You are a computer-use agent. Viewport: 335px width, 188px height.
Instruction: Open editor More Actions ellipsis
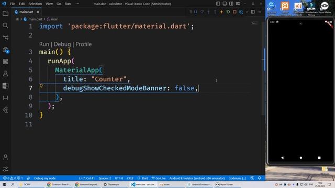click(x=260, y=12)
